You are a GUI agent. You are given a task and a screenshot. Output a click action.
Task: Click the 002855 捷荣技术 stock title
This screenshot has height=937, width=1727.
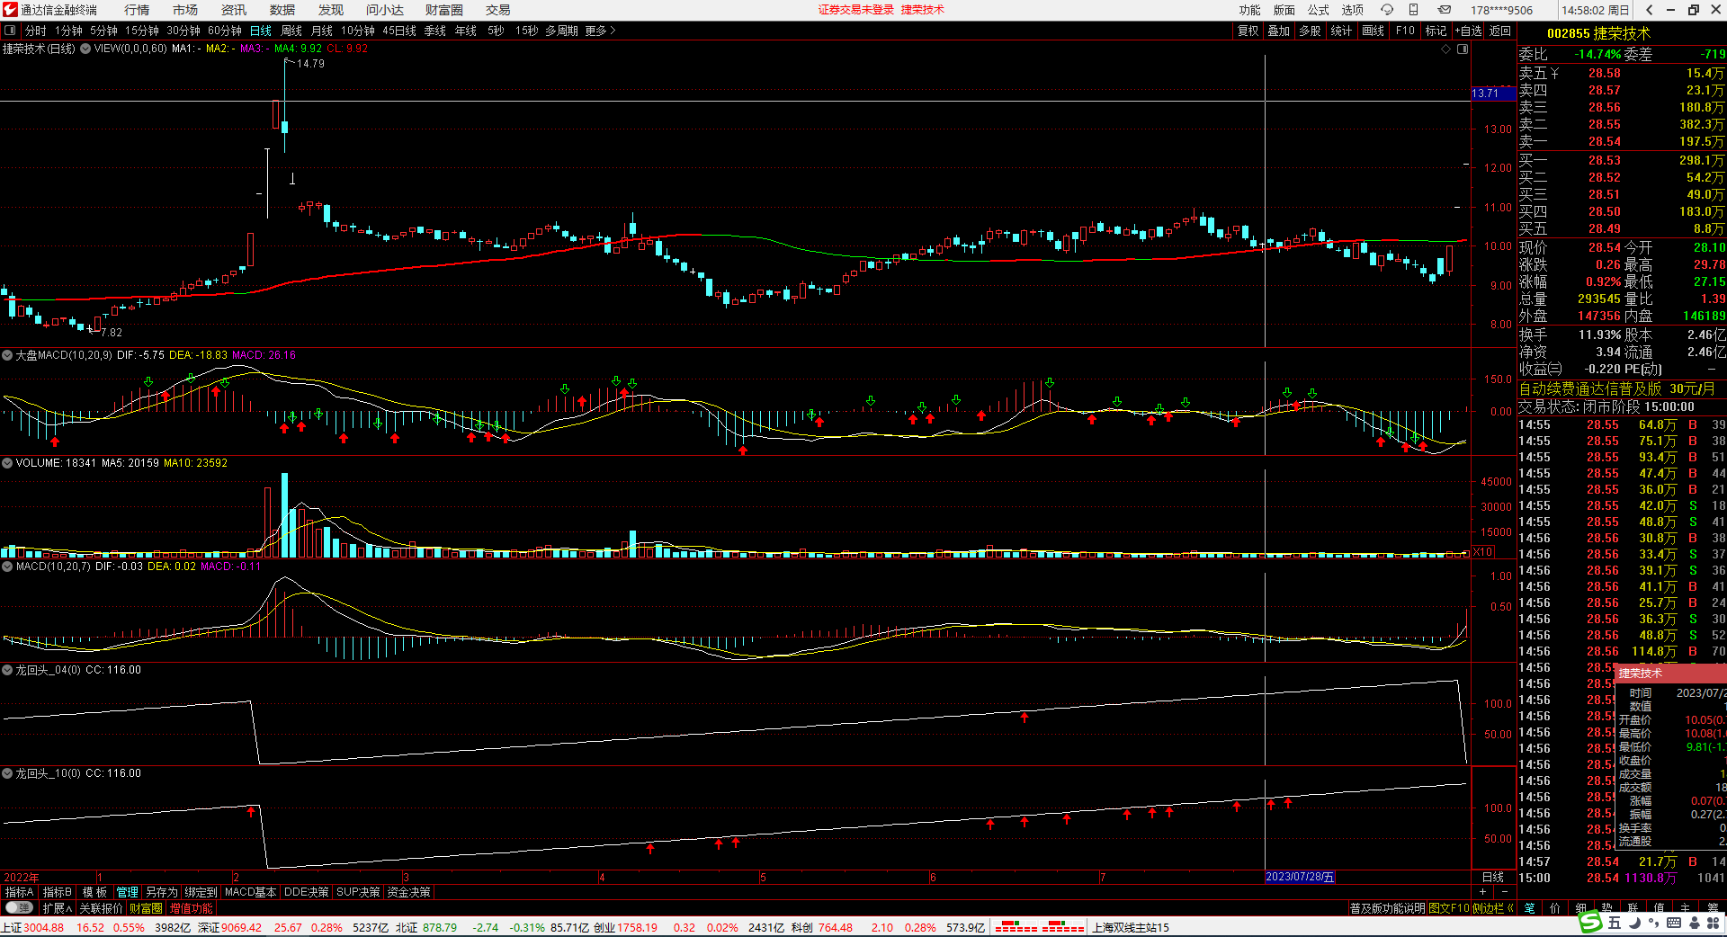coord(1598,33)
